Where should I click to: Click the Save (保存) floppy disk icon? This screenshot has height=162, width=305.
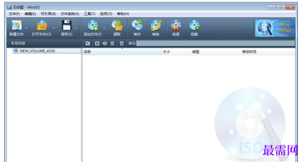[x=67, y=25]
